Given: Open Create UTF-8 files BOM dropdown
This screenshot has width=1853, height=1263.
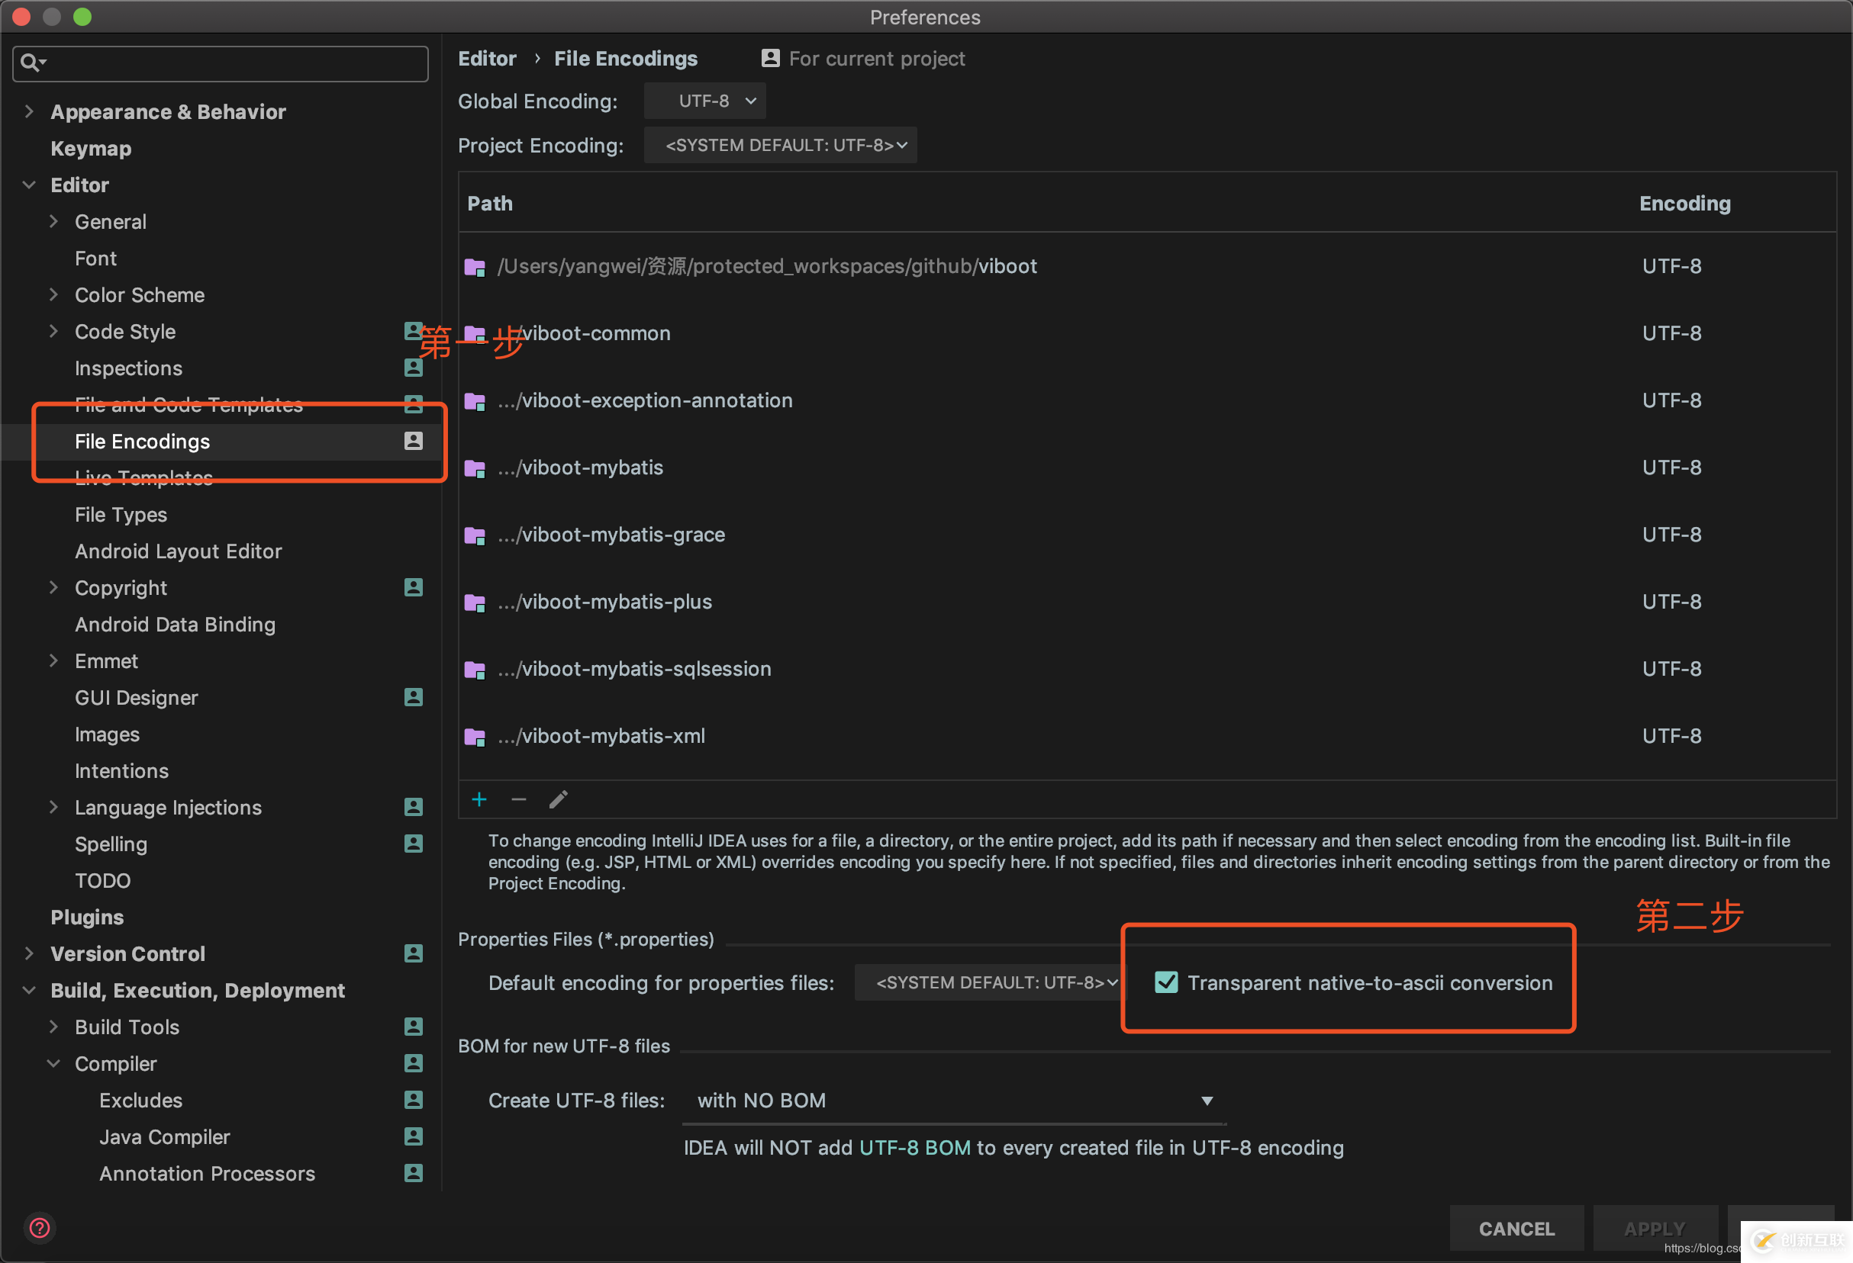Looking at the screenshot, I should (954, 1101).
